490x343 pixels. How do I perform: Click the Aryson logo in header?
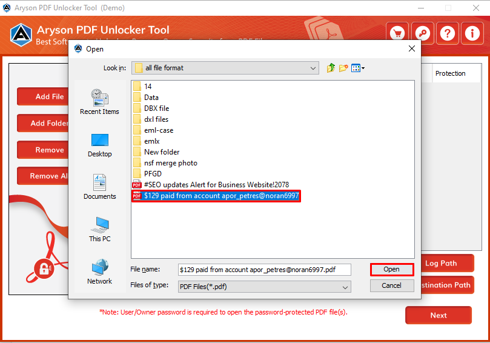point(21,35)
